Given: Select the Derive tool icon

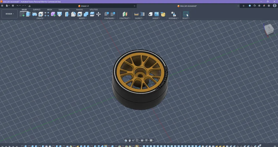Looking at the screenshot, I should 59,14.
